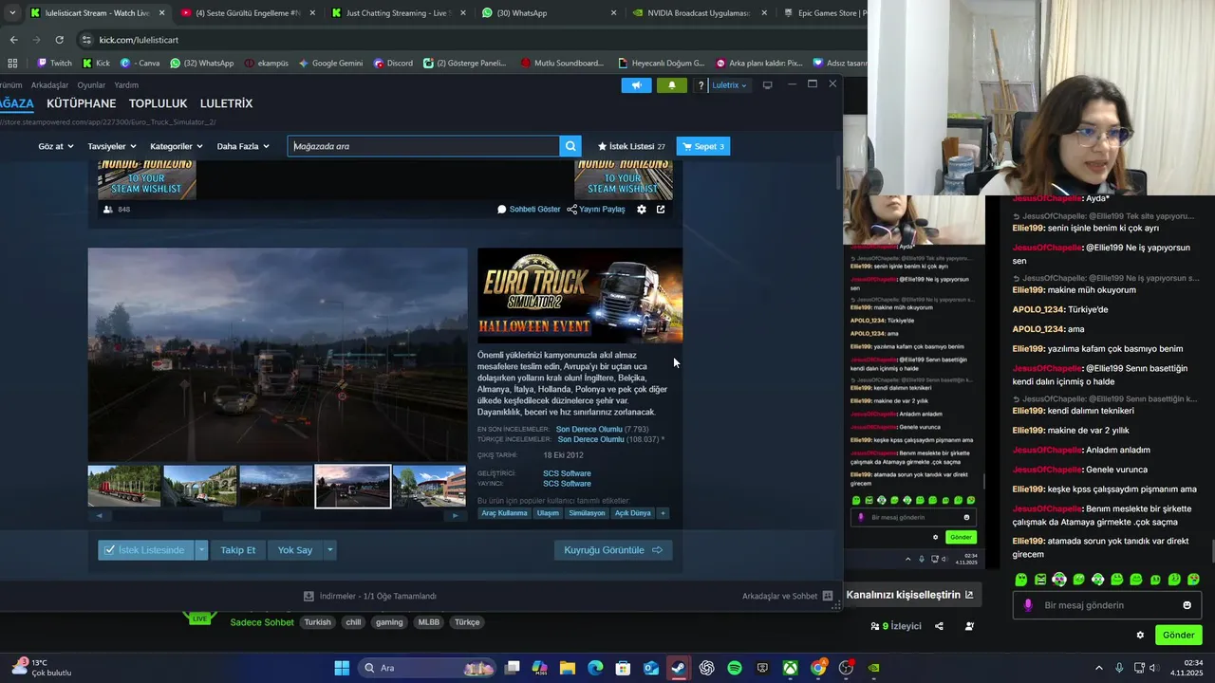Open the Windows Start menu

click(342, 668)
